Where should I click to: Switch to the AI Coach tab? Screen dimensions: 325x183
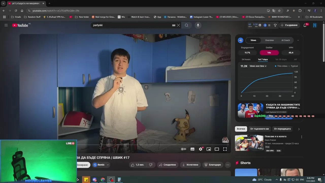click(x=286, y=40)
